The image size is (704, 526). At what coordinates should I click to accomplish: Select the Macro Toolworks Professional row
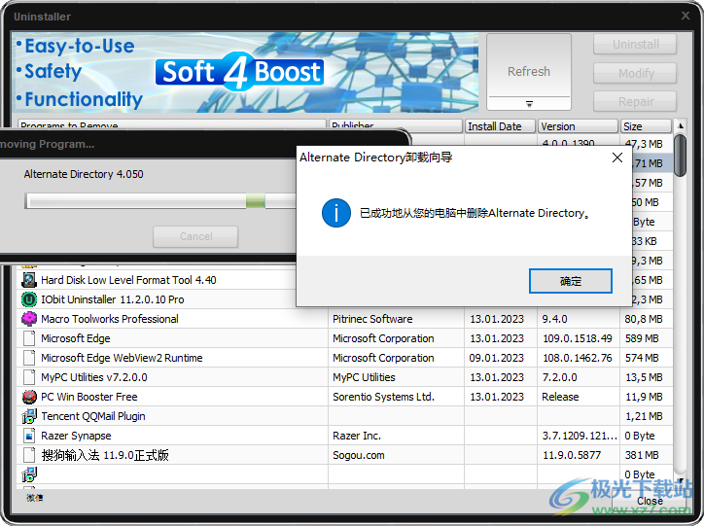344,319
